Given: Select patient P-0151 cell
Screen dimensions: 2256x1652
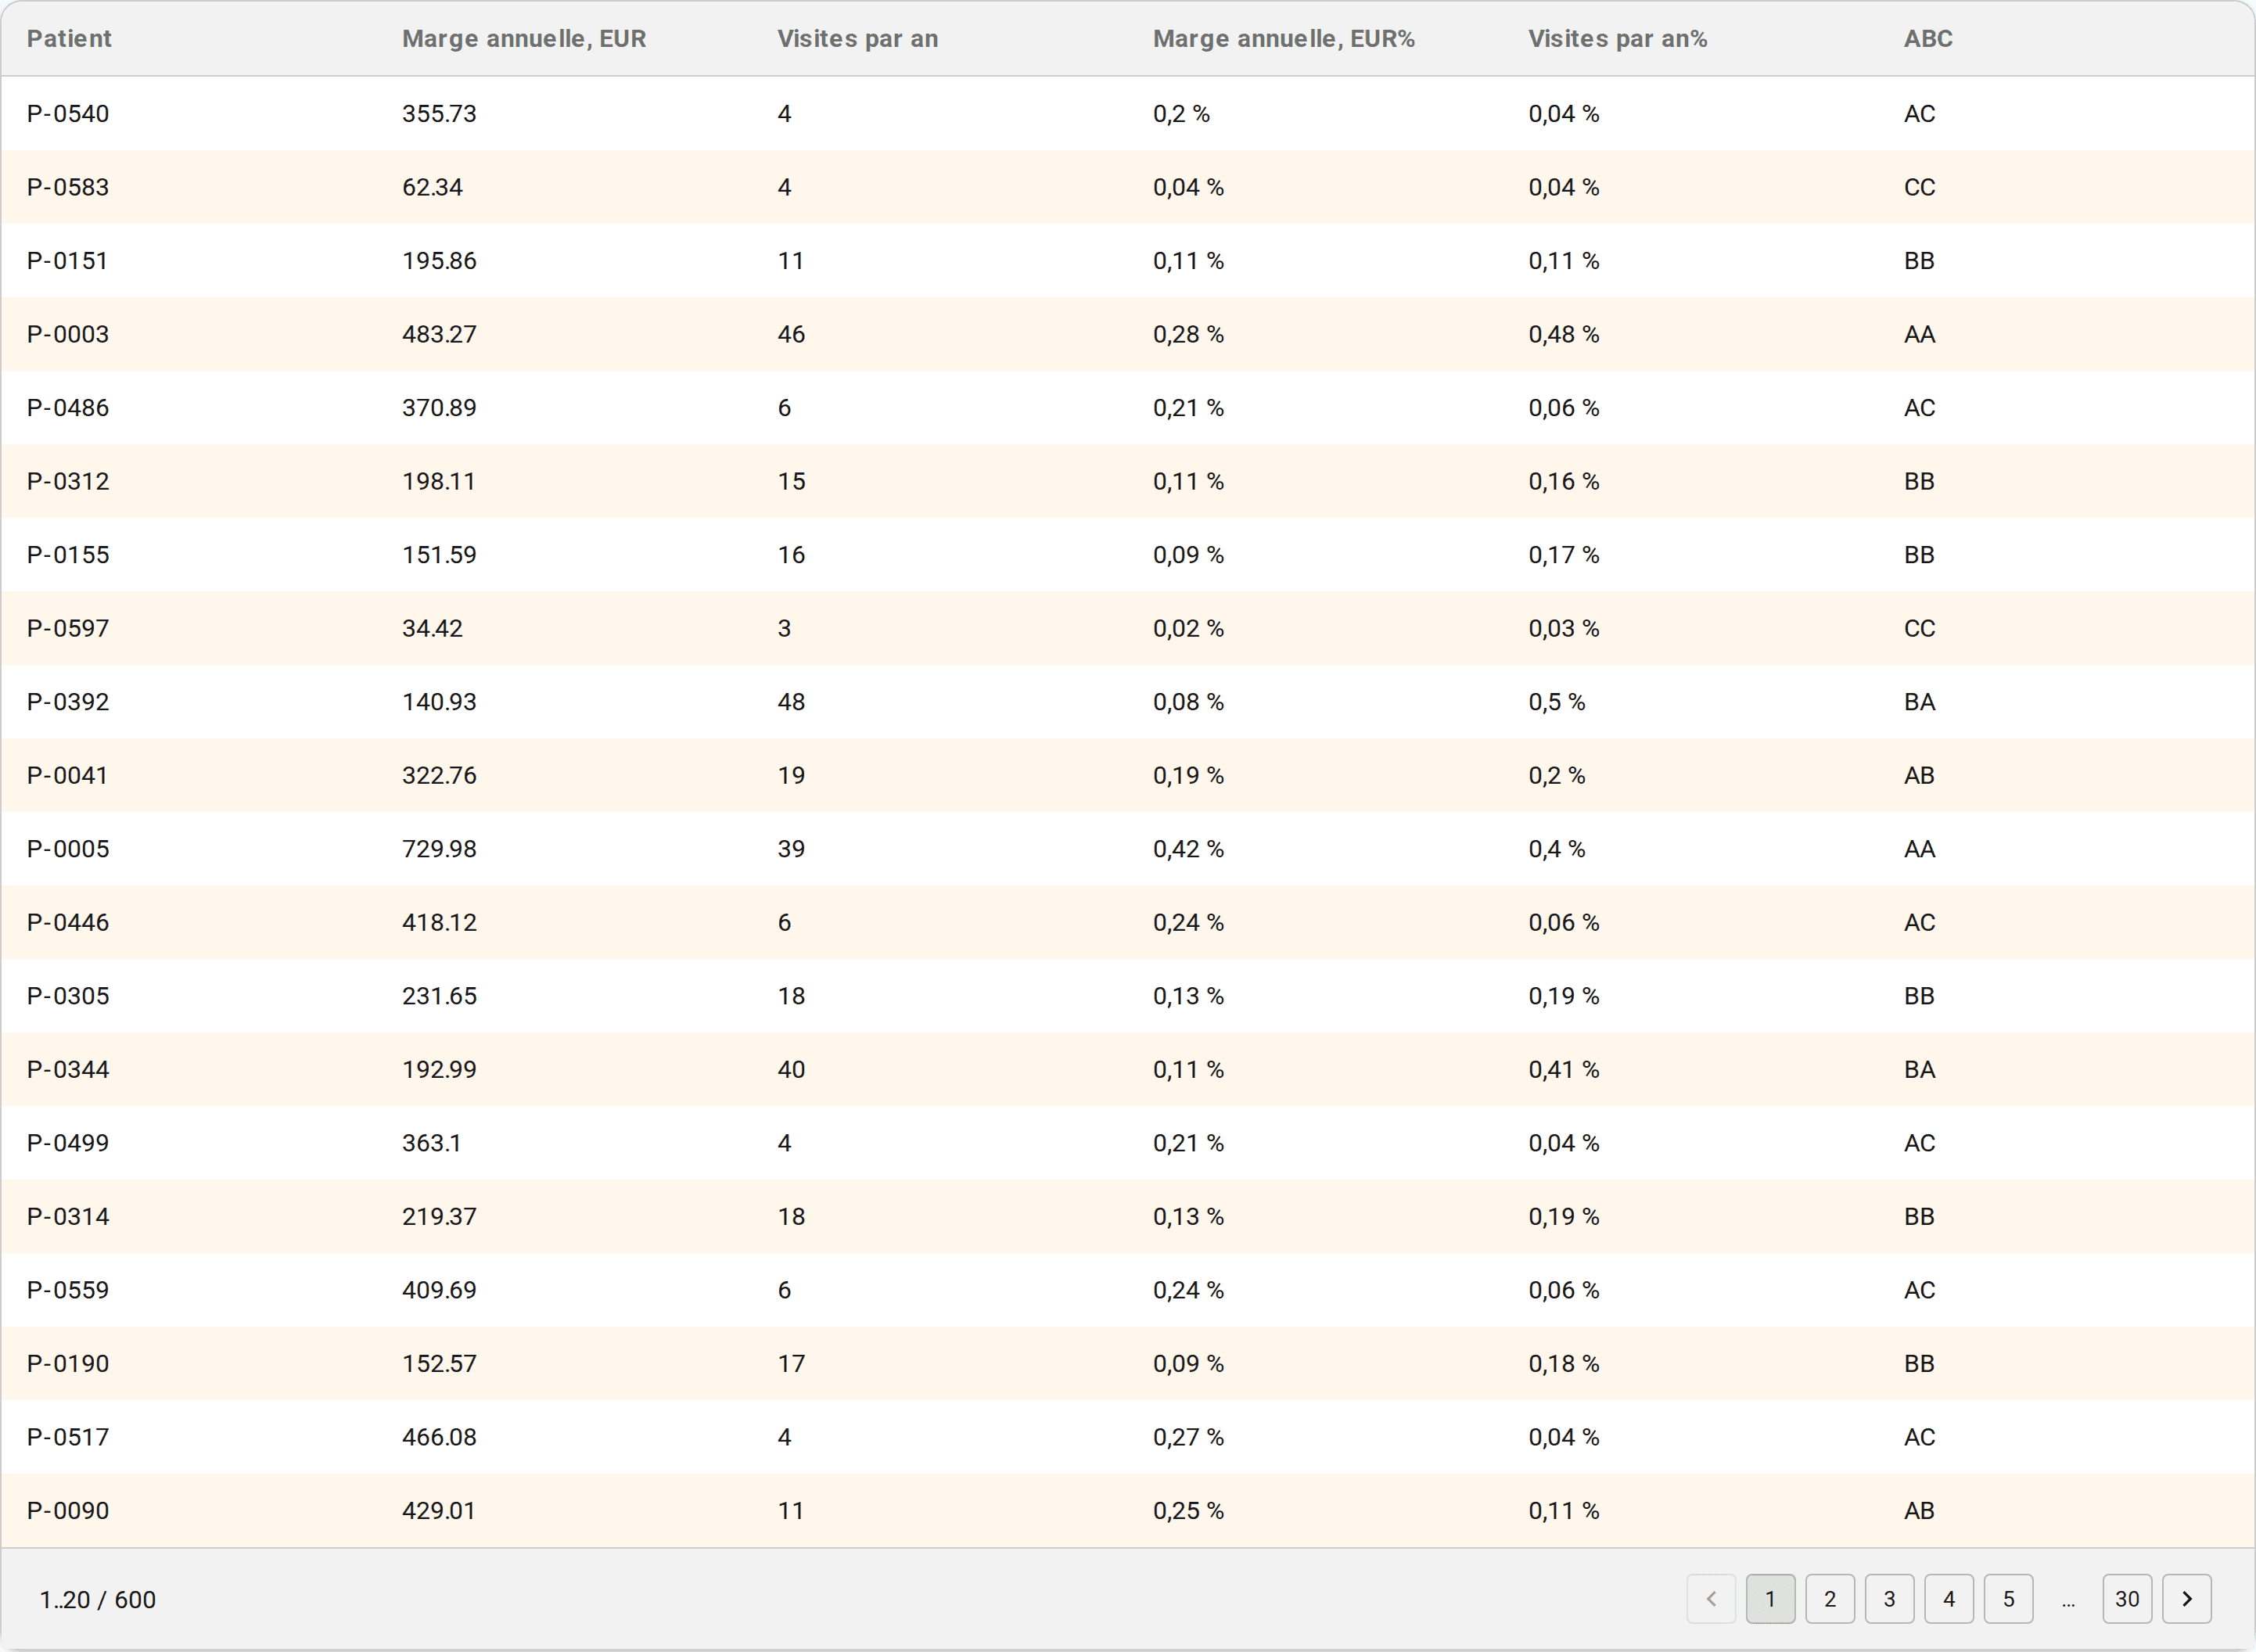Looking at the screenshot, I should [67, 261].
